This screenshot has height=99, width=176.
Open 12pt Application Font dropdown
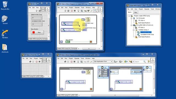pyautogui.click(x=103, y=62)
